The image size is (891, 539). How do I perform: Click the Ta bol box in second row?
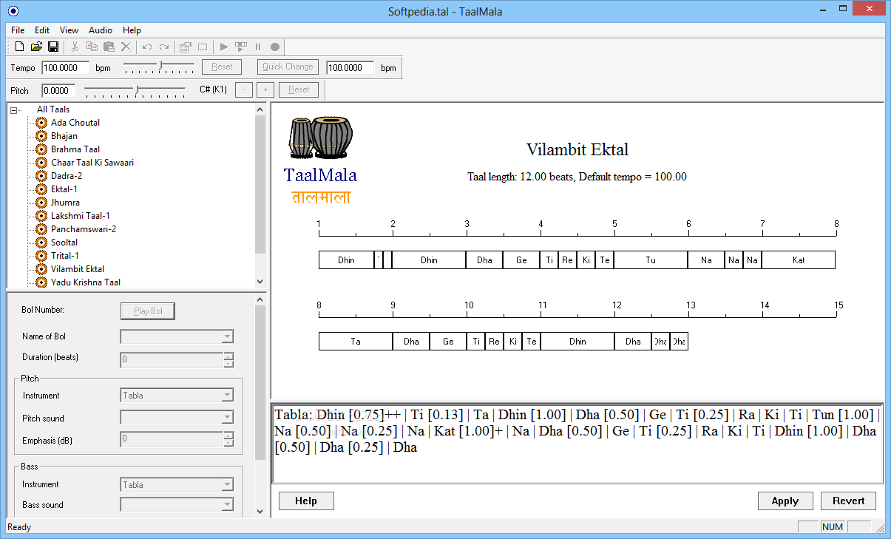click(x=356, y=342)
